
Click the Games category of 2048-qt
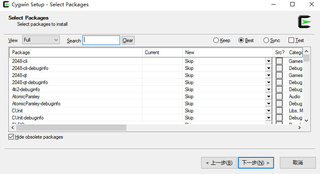295,75
